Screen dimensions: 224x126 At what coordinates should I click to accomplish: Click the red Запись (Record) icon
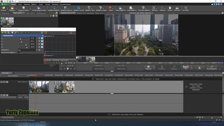[110, 8]
